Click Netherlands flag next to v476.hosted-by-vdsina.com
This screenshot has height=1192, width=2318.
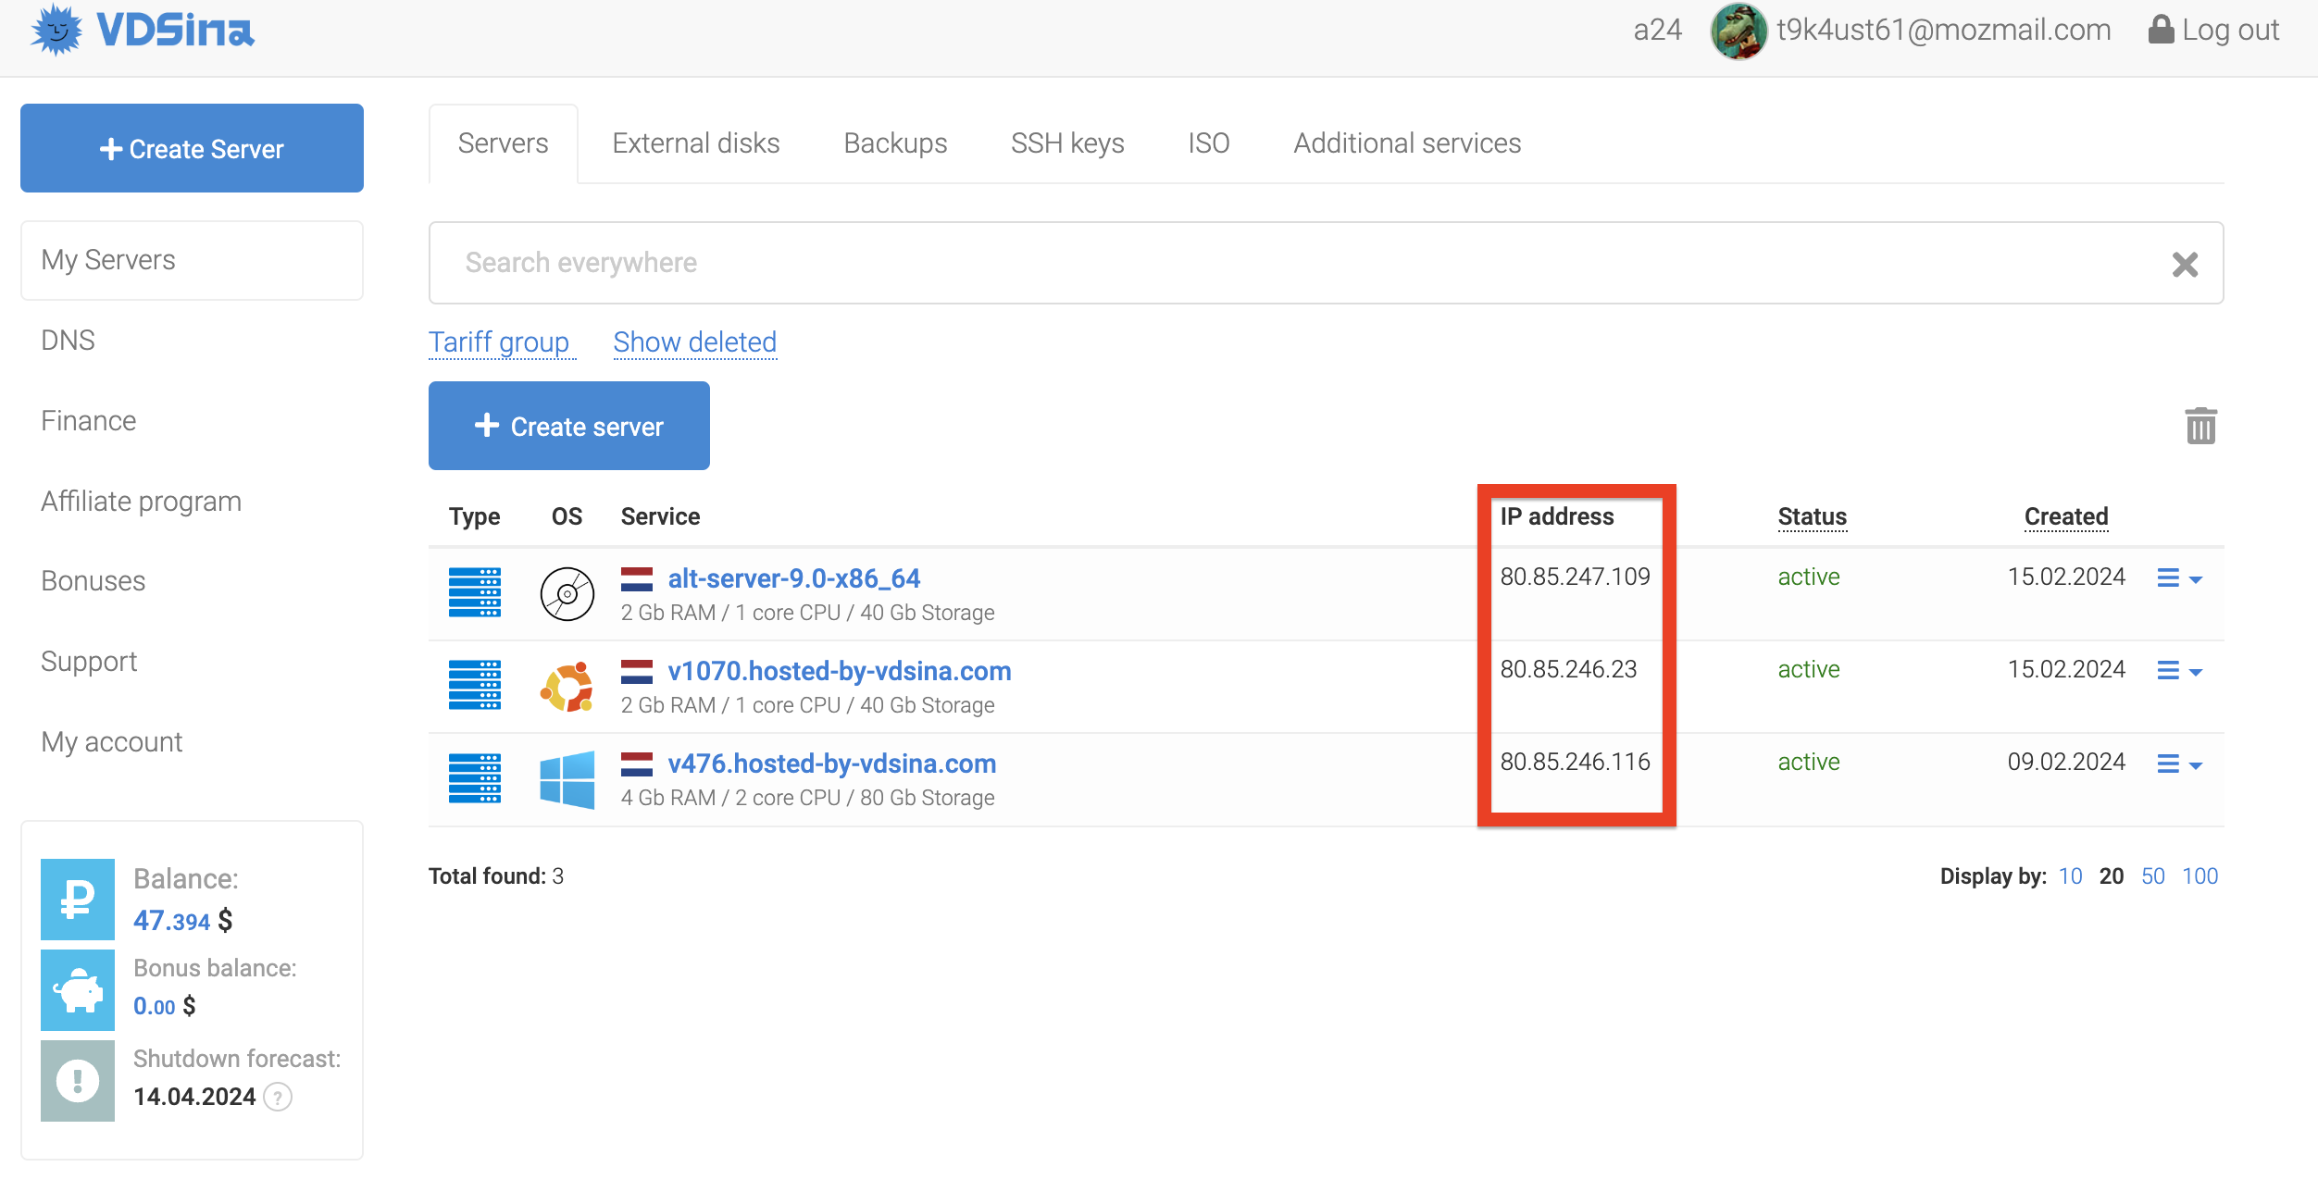[637, 764]
